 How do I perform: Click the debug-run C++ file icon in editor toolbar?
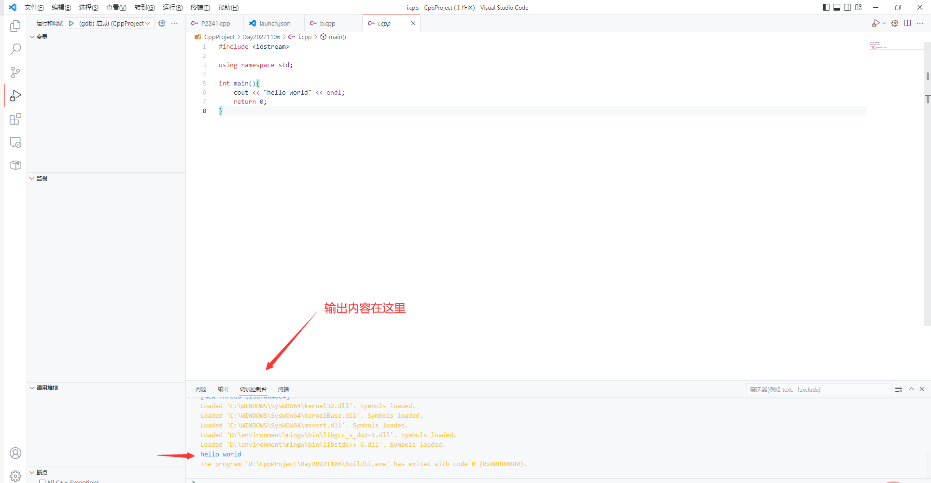[875, 23]
